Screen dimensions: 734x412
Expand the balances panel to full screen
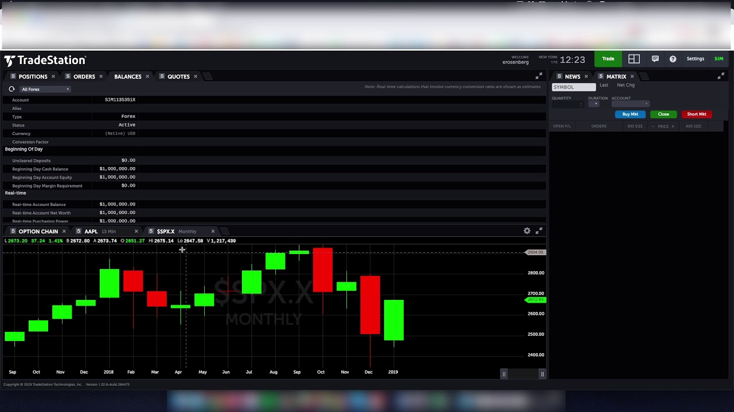point(538,76)
